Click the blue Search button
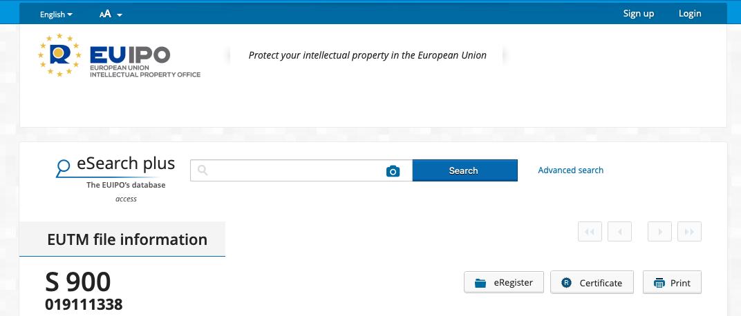 (464, 170)
